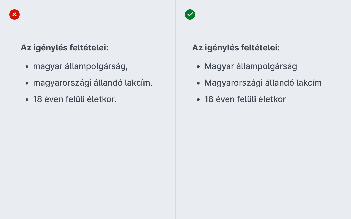Click the green checkmark correct-example icon
This screenshot has height=219, width=351.
(190, 14)
